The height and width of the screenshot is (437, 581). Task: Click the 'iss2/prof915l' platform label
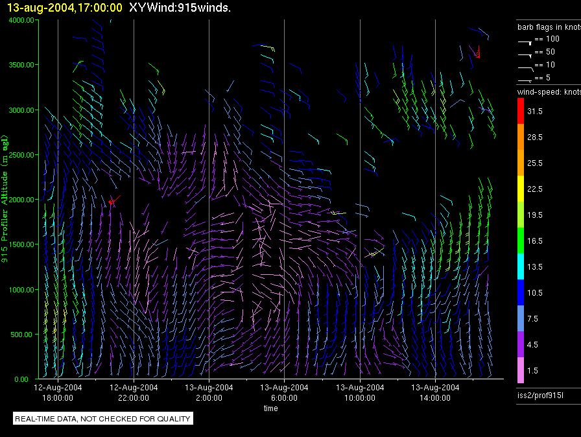point(540,396)
